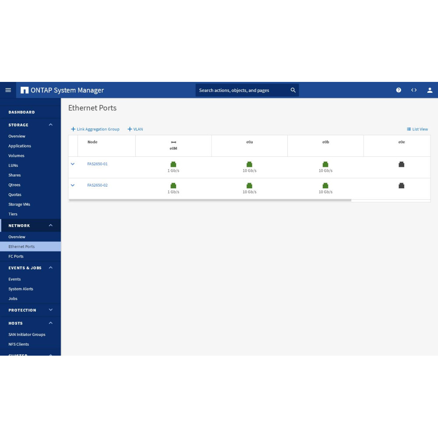
Task: Open FC Ports in sidebar
Action: [x=16, y=256]
